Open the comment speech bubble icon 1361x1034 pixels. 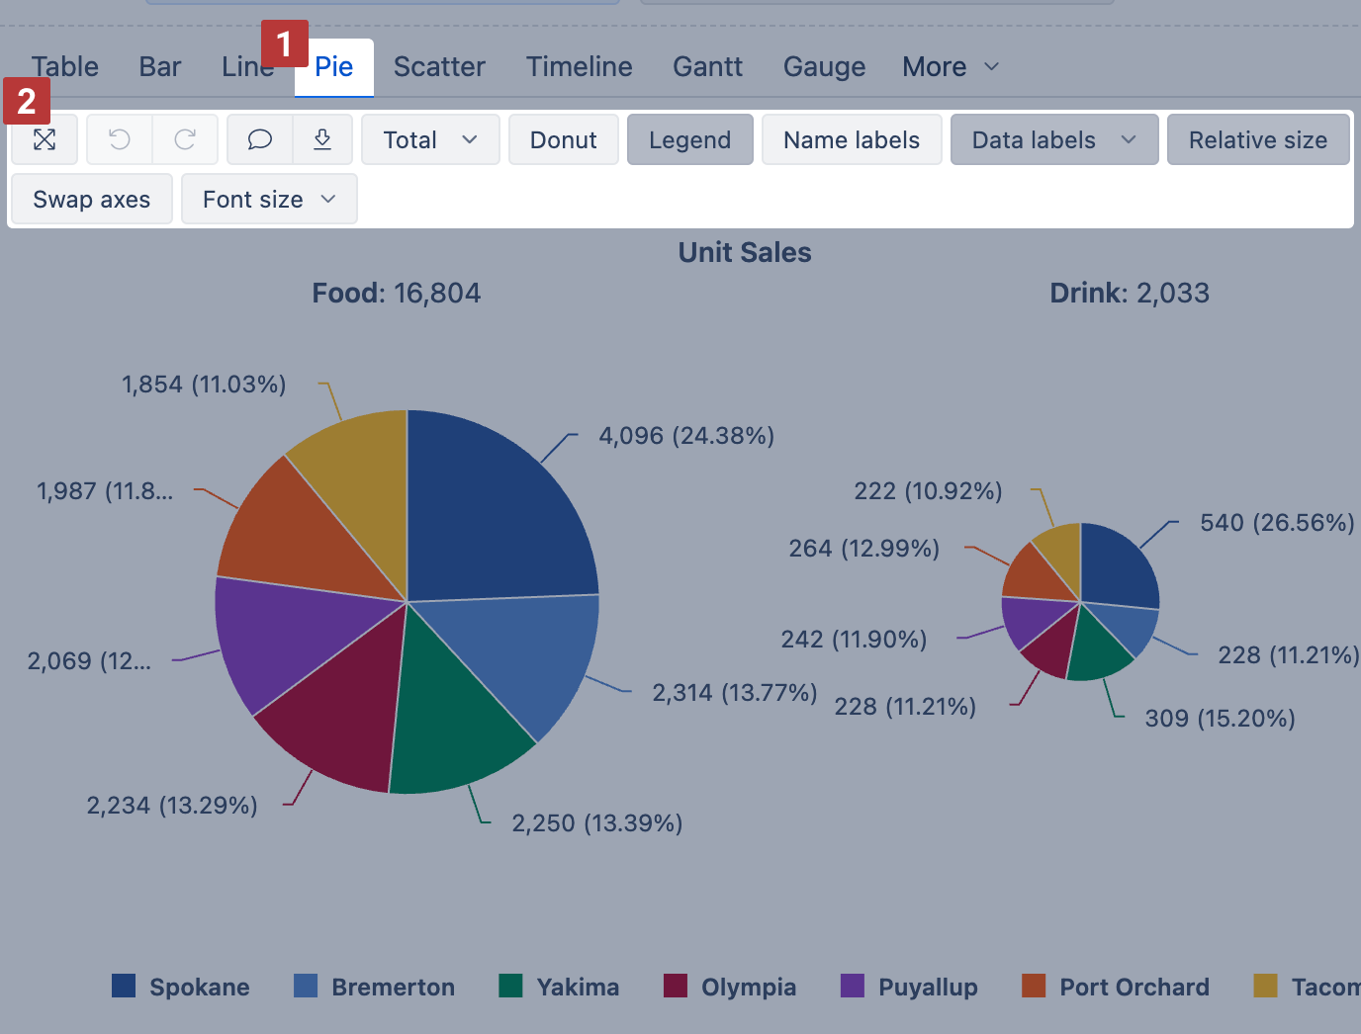258,139
